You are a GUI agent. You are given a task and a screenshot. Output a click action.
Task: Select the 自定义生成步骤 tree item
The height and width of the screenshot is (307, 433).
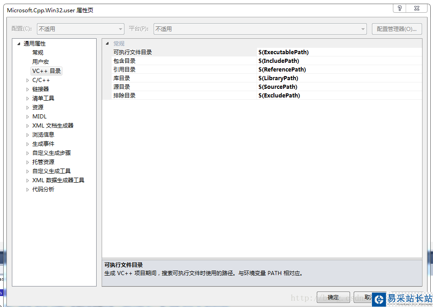click(x=52, y=153)
